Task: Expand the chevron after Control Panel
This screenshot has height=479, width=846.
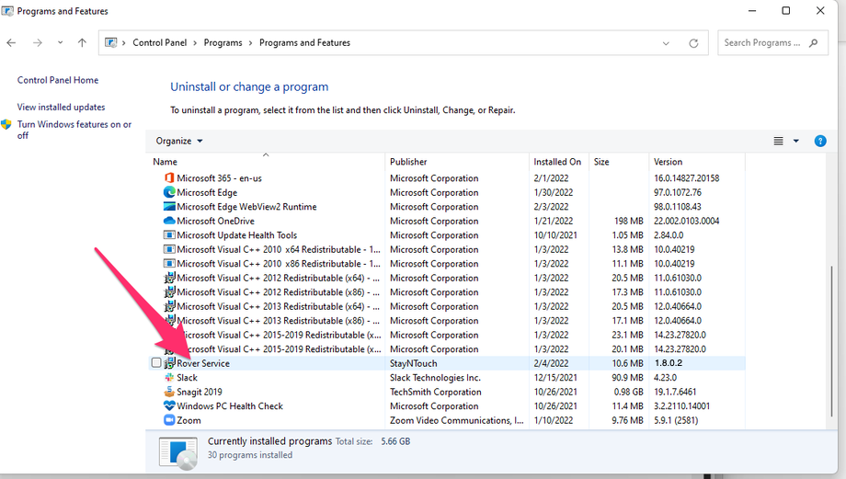Action: (x=195, y=42)
